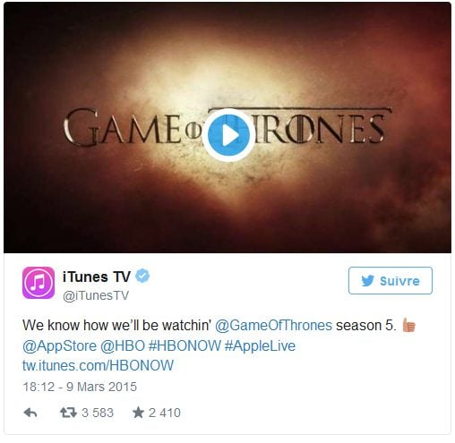Click the retweet icon
This screenshot has width=455, height=443.
(x=68, y=413)
